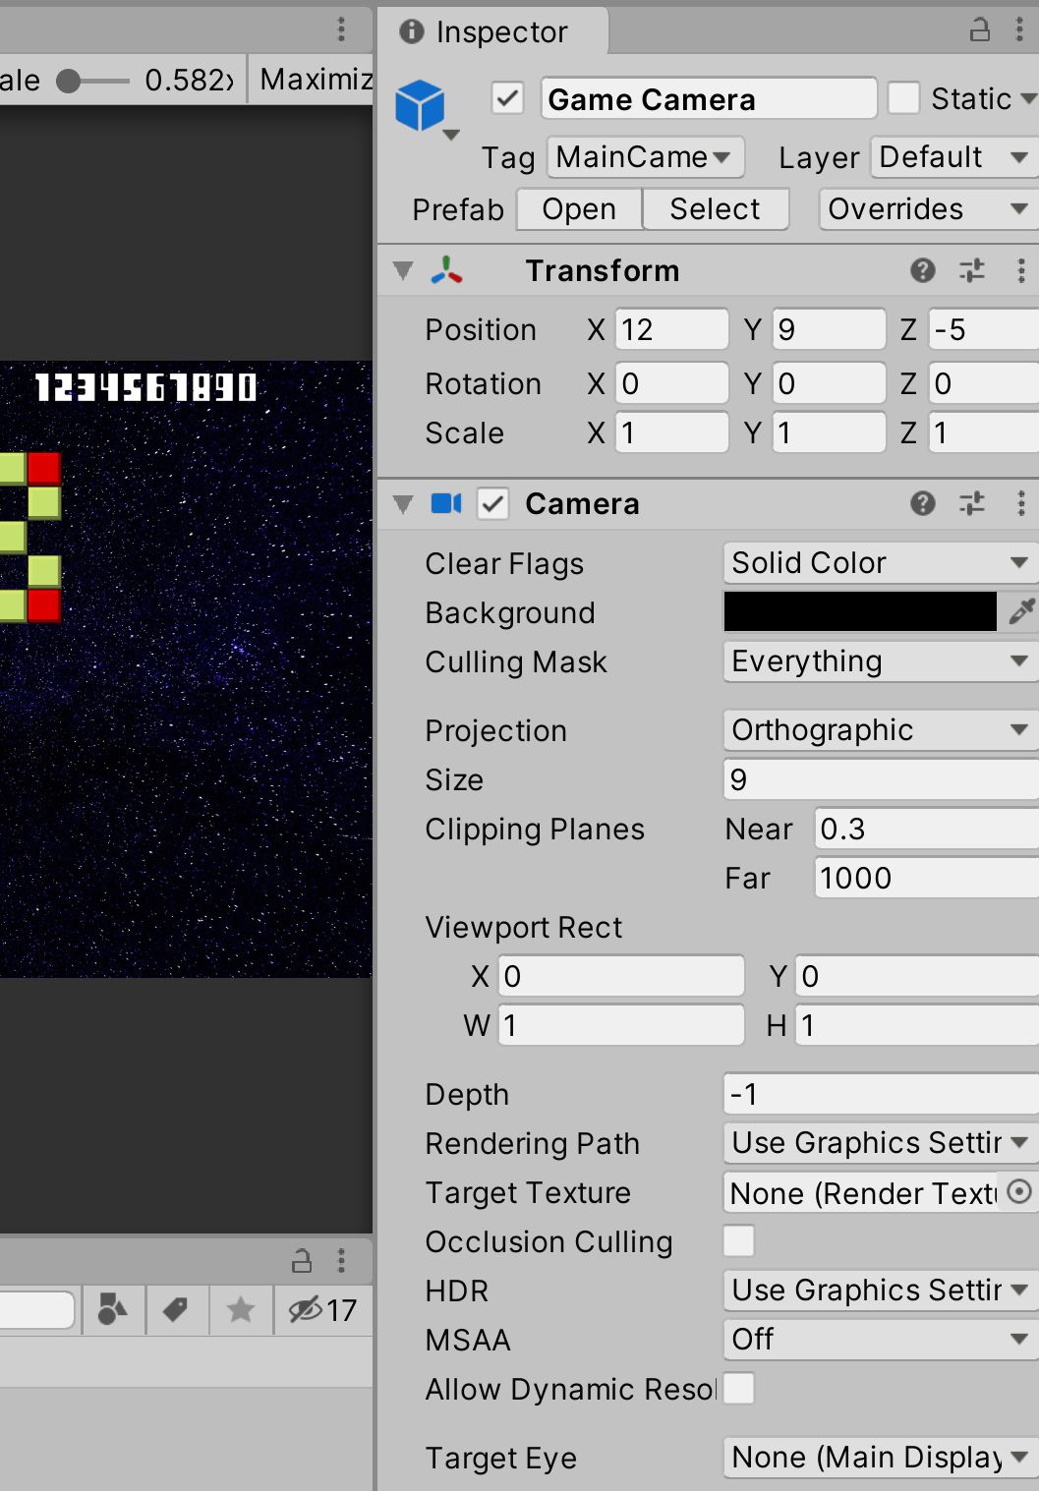This screenshot has width=1039, height=1491.
Task: Click the blue cube GameObject icon
Action: coord(420,105)
